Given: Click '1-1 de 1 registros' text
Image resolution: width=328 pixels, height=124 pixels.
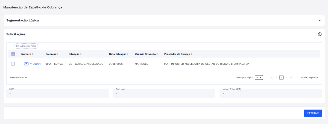Looking at the screenshot, I should tap(309, 77).
